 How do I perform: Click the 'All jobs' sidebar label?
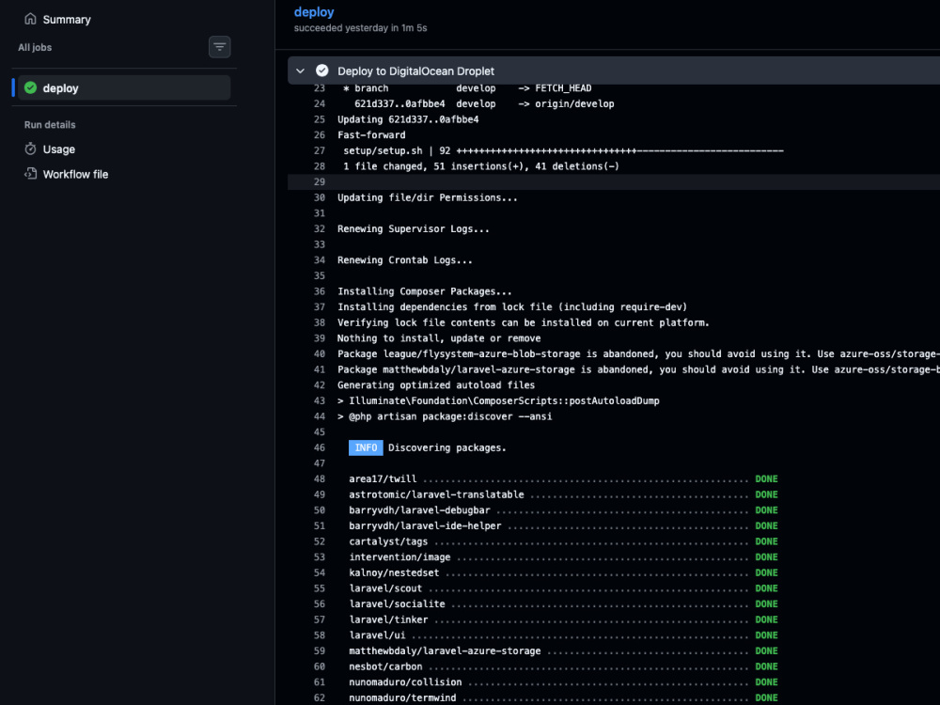pos(35,47)
